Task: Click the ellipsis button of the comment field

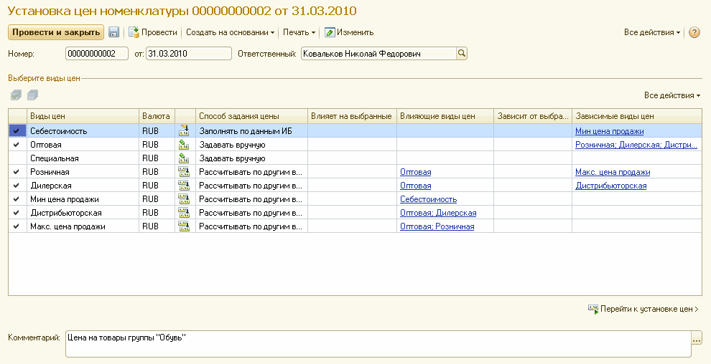Action: tap(697, 337)
